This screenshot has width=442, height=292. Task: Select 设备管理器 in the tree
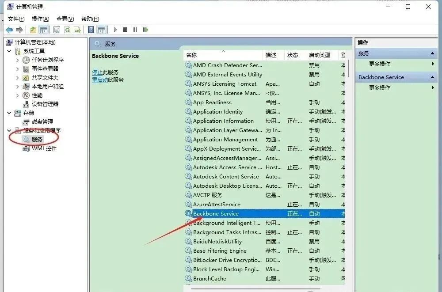click(x=45, y=104)
